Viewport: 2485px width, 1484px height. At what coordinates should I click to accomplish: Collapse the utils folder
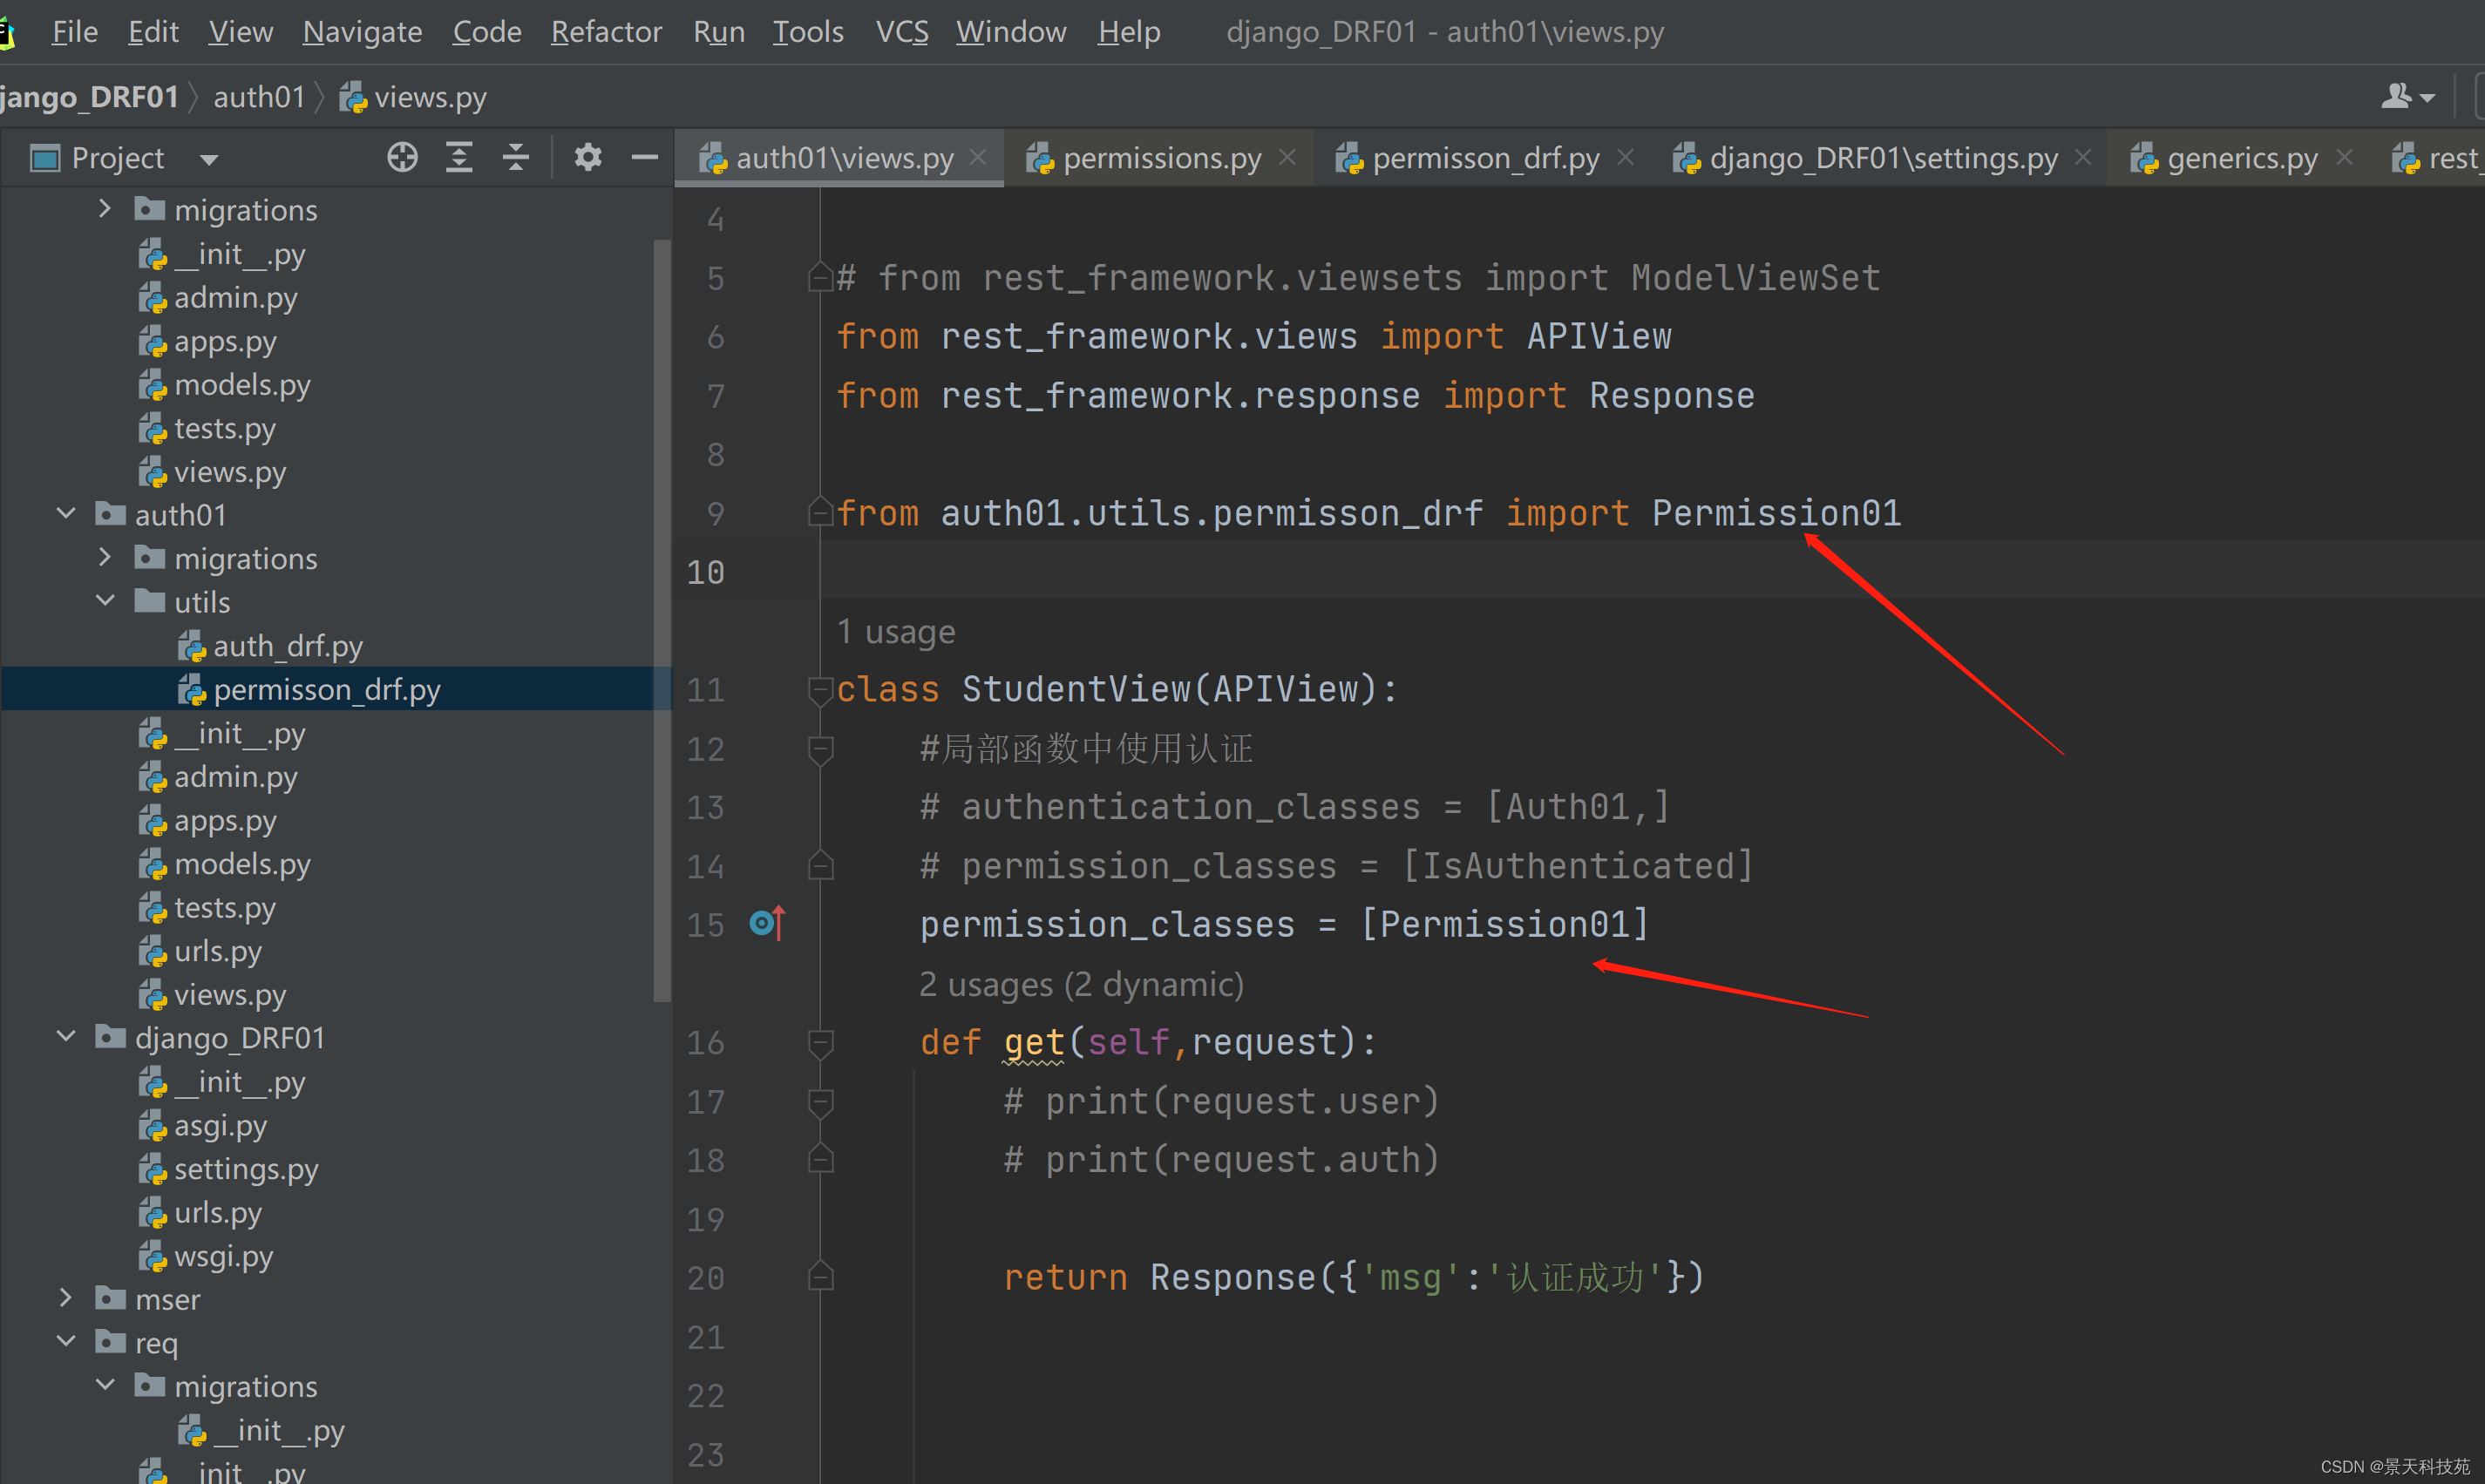pyautogui.click(x=105, y=601)
